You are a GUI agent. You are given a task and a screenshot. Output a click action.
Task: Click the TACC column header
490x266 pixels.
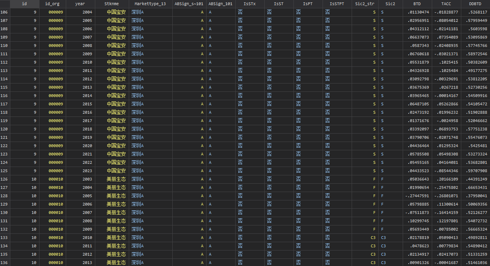tap(446, 4)
